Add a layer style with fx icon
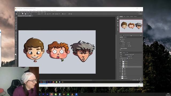Screen dimensions: 171x96 tap(133, 80)
